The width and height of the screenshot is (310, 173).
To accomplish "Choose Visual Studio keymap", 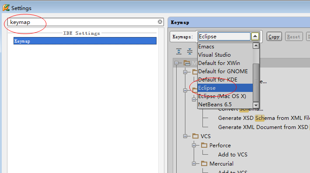I will [225, 55].
